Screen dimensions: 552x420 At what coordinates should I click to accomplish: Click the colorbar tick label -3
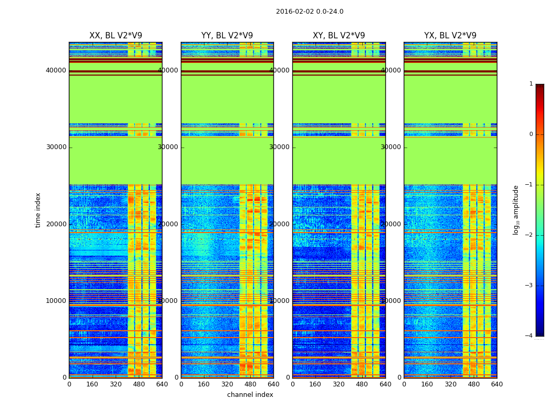[529, 286]
